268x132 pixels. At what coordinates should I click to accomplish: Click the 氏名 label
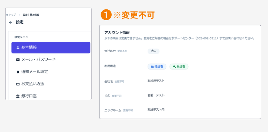(x=107, y=96)
